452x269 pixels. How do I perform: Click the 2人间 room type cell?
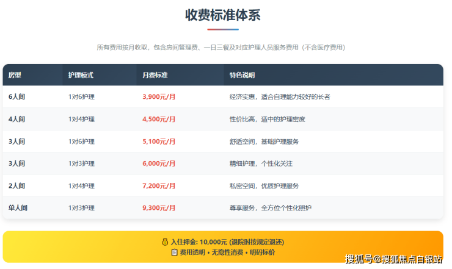[x=17, y=185]
